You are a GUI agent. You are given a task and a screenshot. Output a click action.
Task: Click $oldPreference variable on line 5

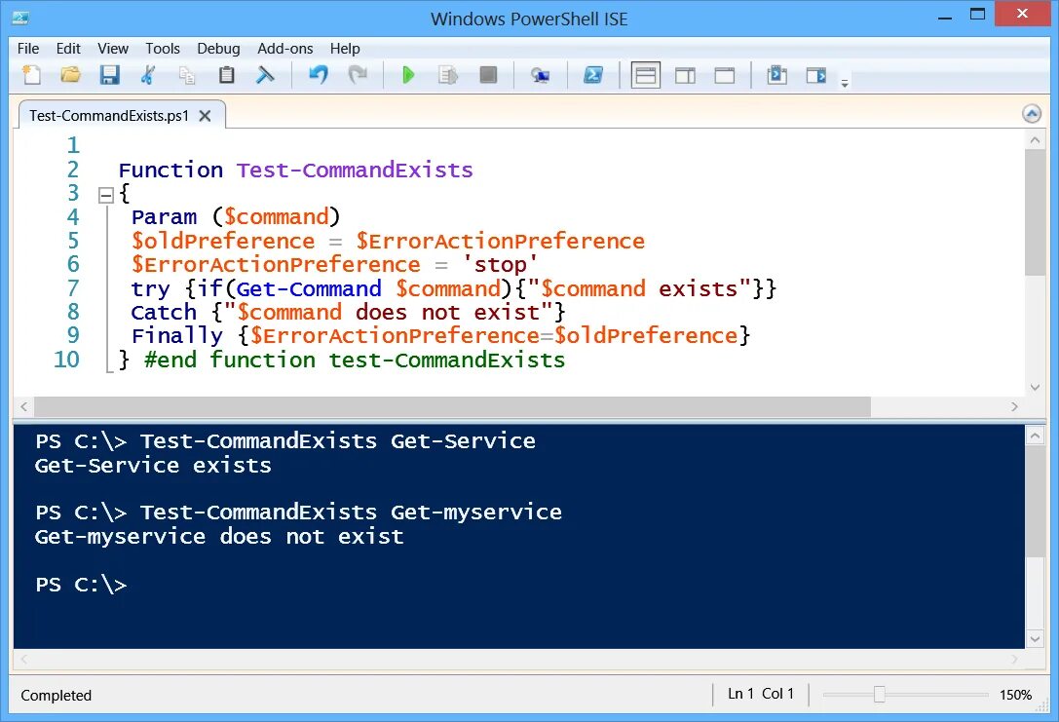pyautogui.click(x=223, y=241)
